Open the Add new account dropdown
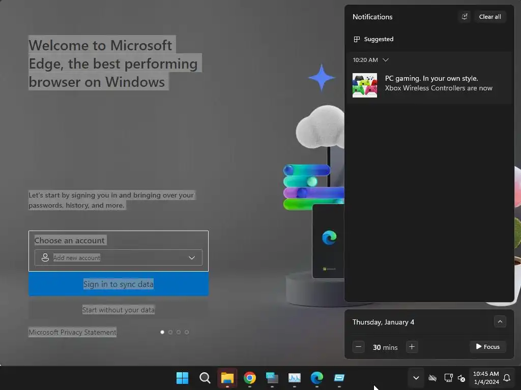Image resolution: width=521 pixels, height=390 pixels. click(118, 257)
